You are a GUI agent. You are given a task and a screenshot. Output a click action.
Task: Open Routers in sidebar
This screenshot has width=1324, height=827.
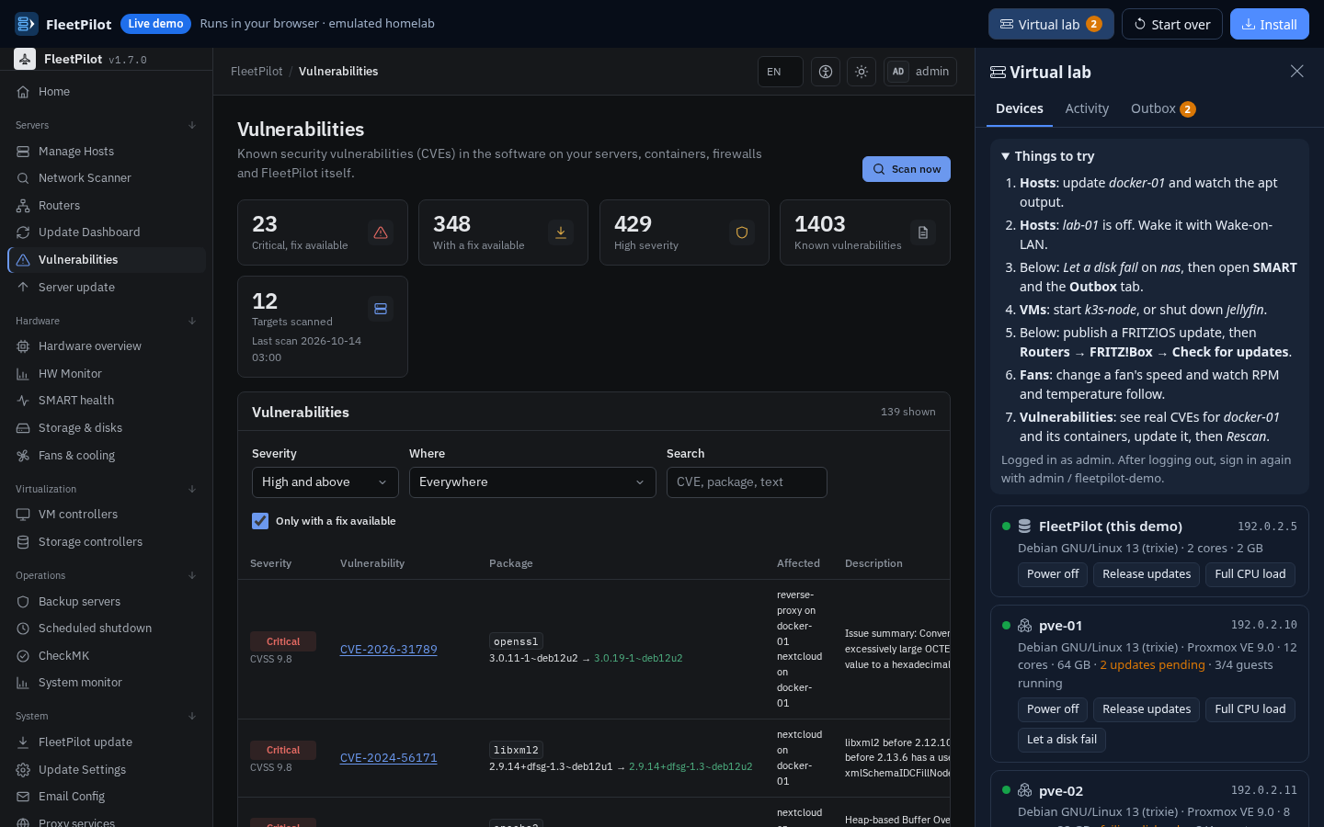pos(107,206)
